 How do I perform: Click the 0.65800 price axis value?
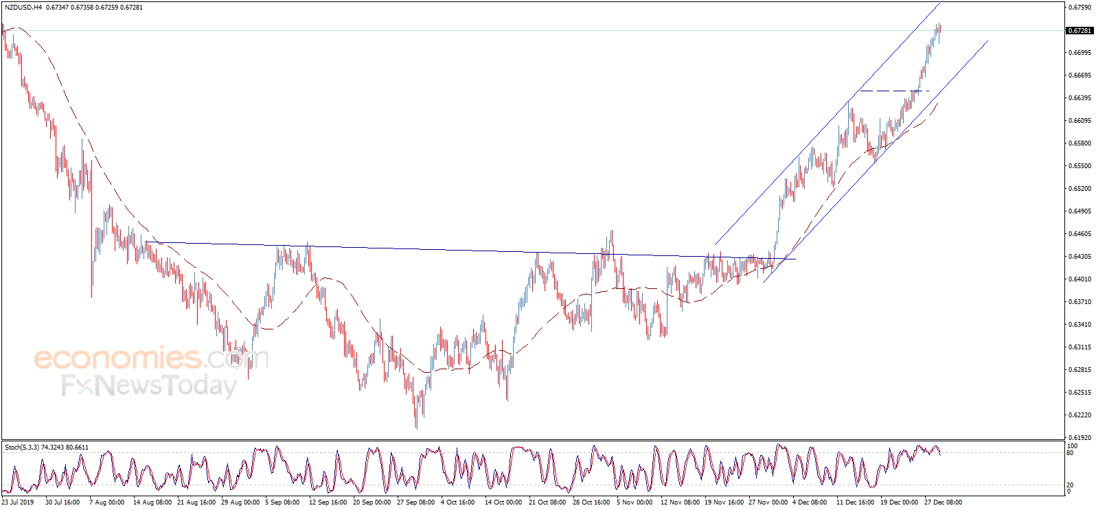click(x=1080, y=143)
